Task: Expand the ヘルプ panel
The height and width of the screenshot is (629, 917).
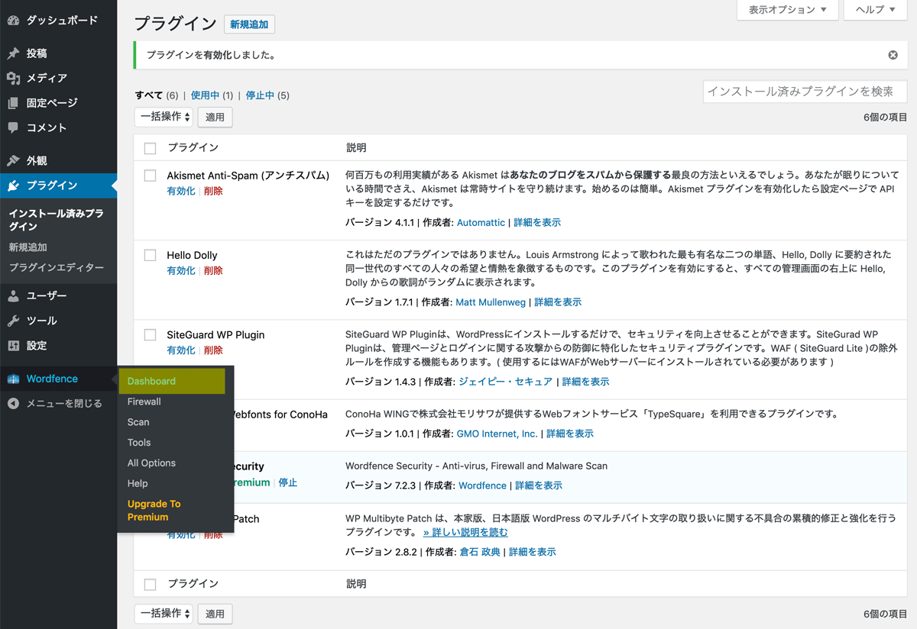Action: tap(875, 10)
